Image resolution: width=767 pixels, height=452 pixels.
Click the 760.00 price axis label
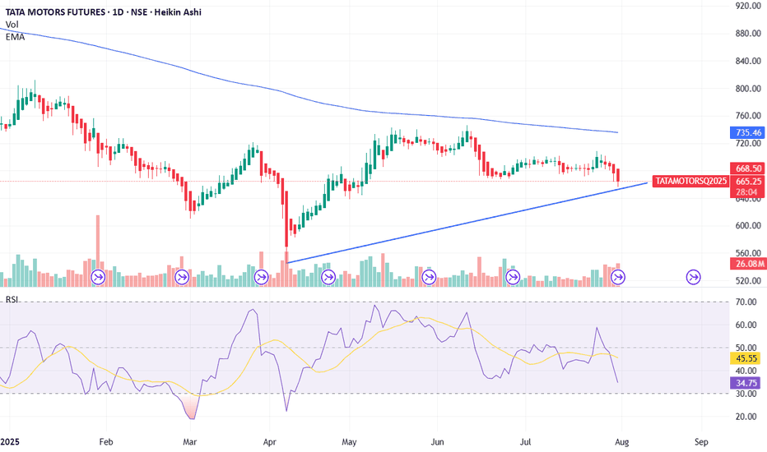tap(748, 116)
